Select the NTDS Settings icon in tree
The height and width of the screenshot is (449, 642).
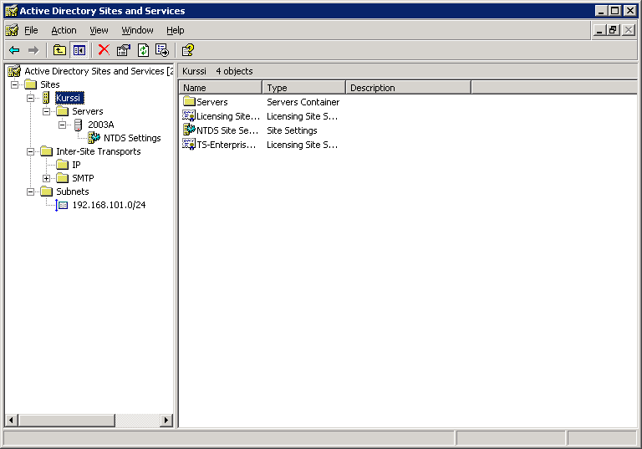(x=94, y=138)
